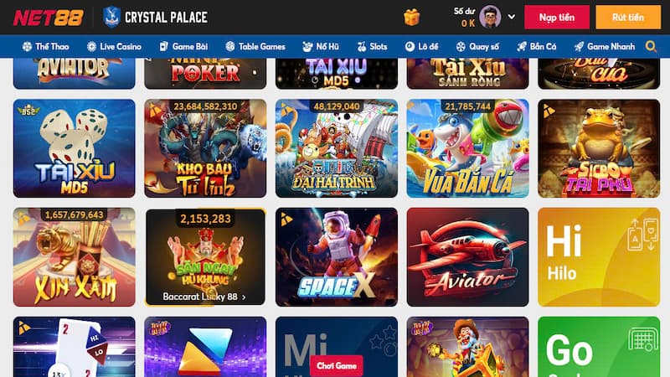Click the Crystal Palace crest icon
Viewport: 670px width, 377px height.
(111, 17)
